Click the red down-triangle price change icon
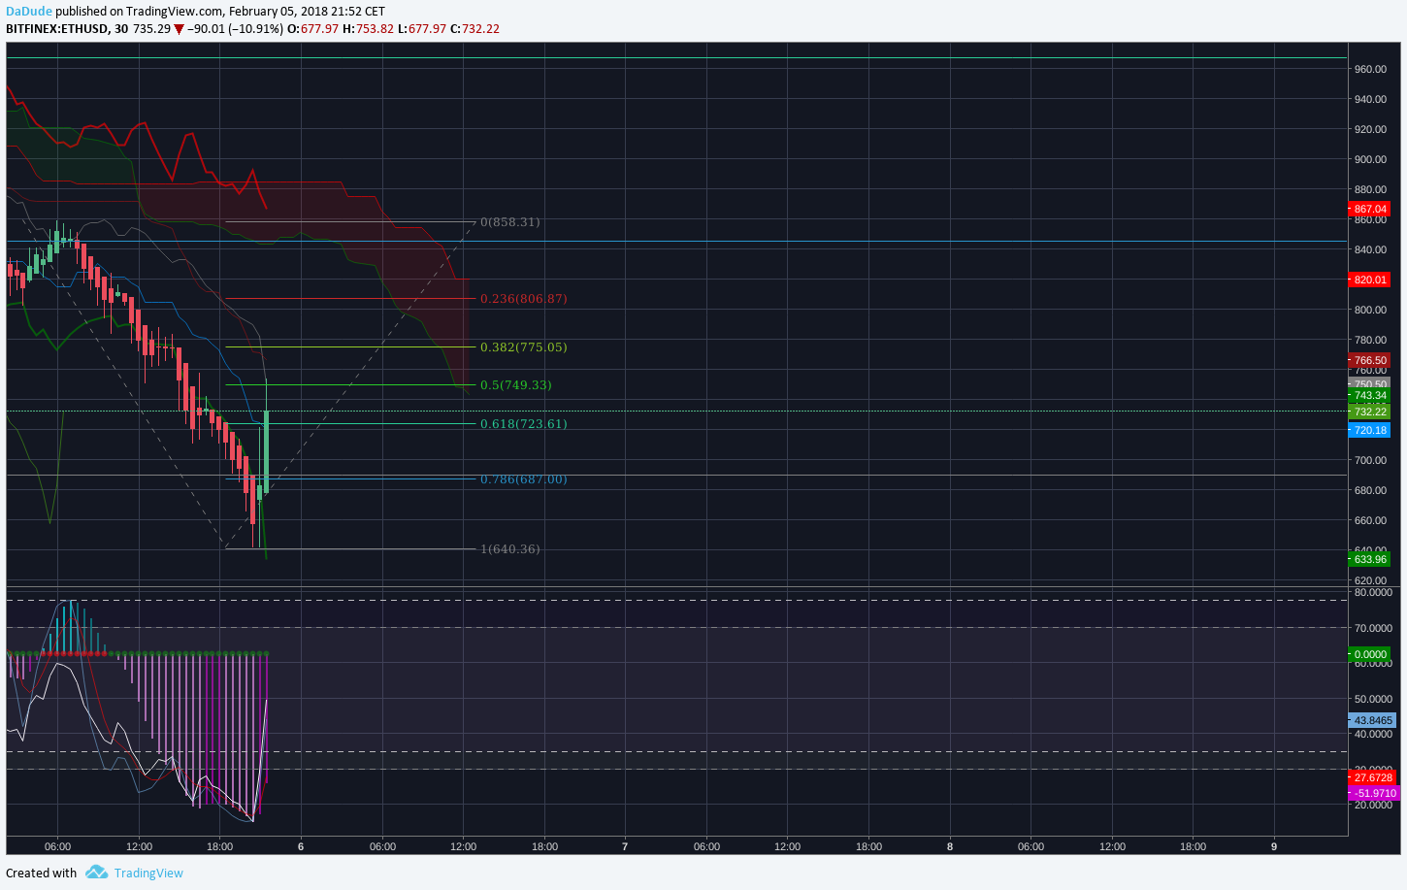The image size is (1407, 890). point(179,29)
